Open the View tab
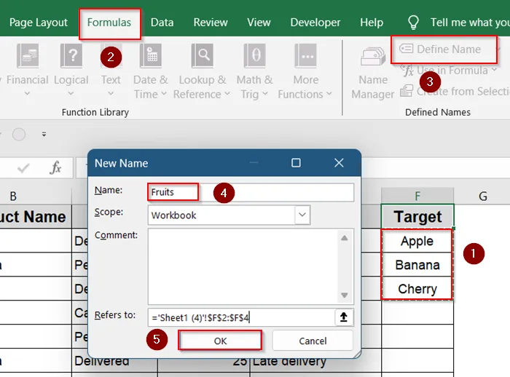Screen dimensions: 510x377 [x=259, y=23]
